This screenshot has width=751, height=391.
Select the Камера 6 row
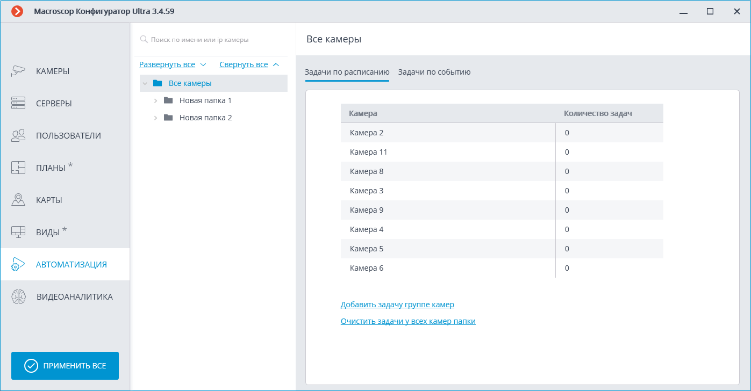pos(502,268)
